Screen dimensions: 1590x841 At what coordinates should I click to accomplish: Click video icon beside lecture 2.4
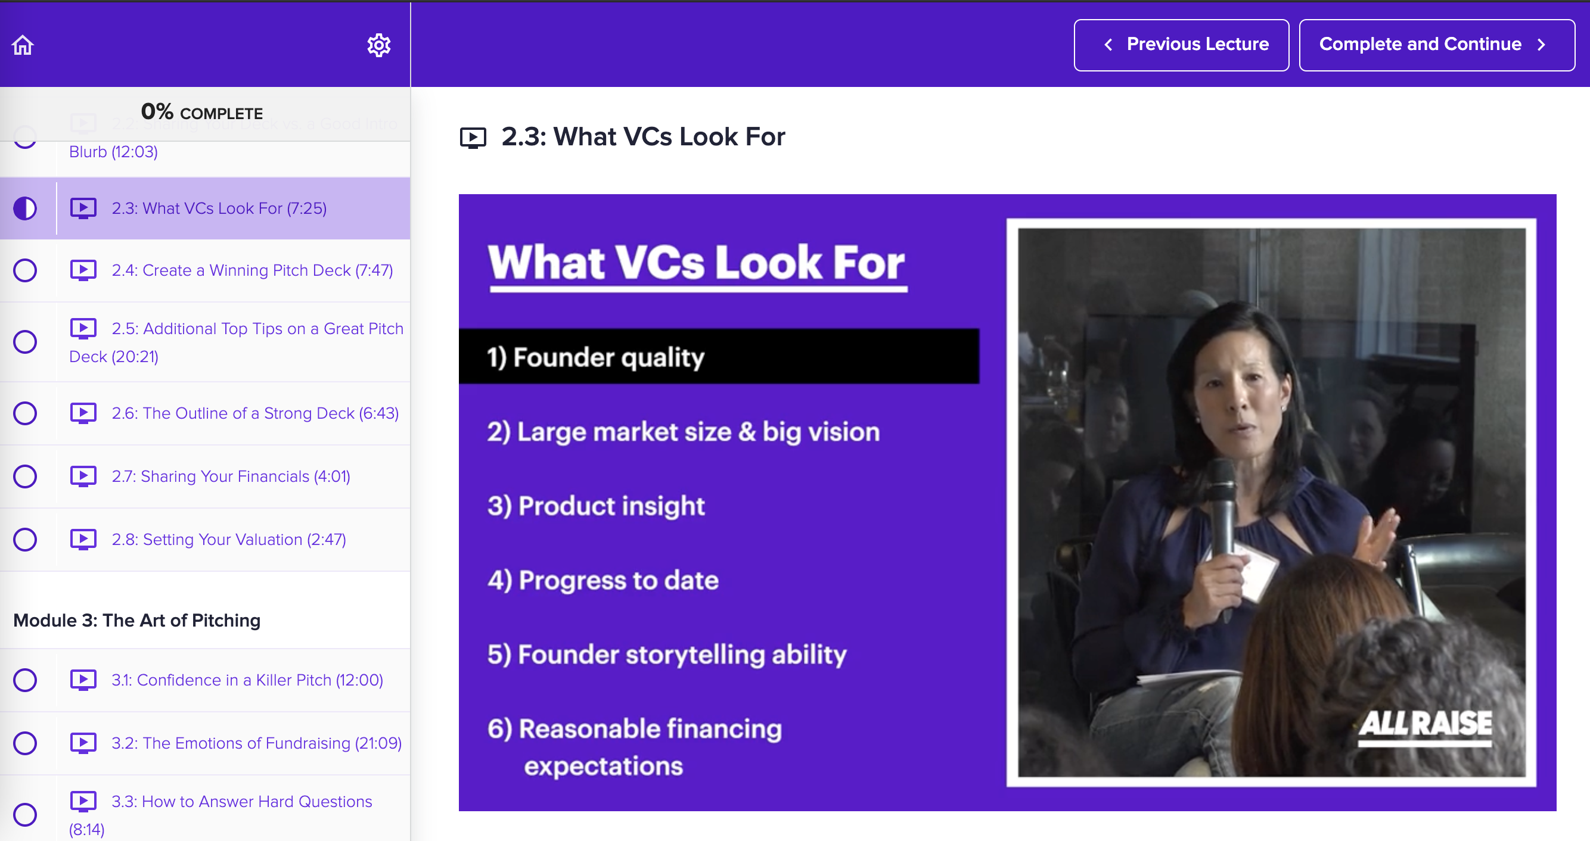coord(83,270)
